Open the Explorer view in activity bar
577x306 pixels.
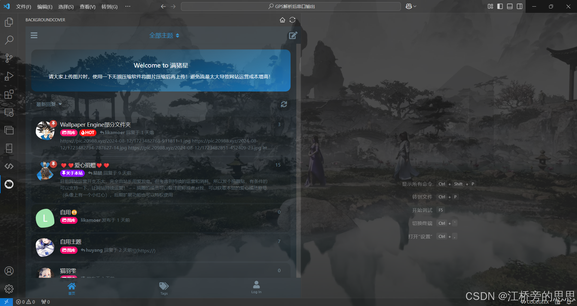pos(9,22)
